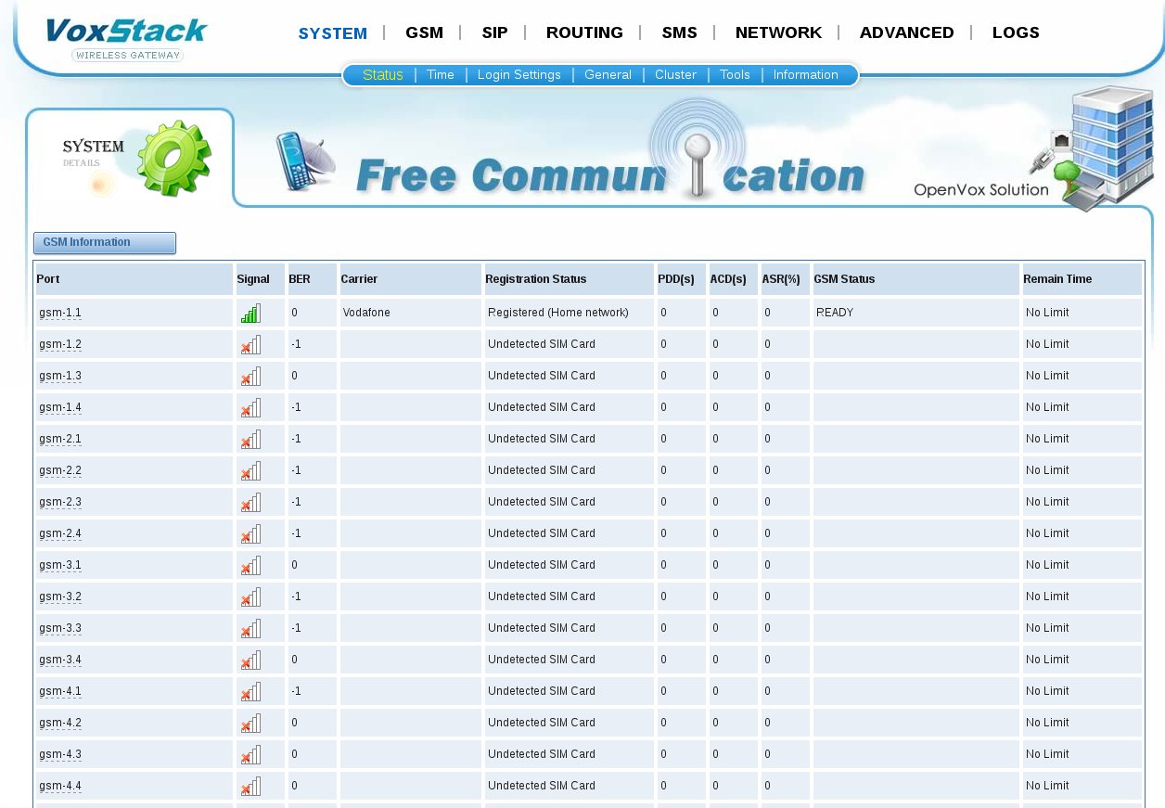
Task: Open the LOGS menu
Action: point(1016,32)
